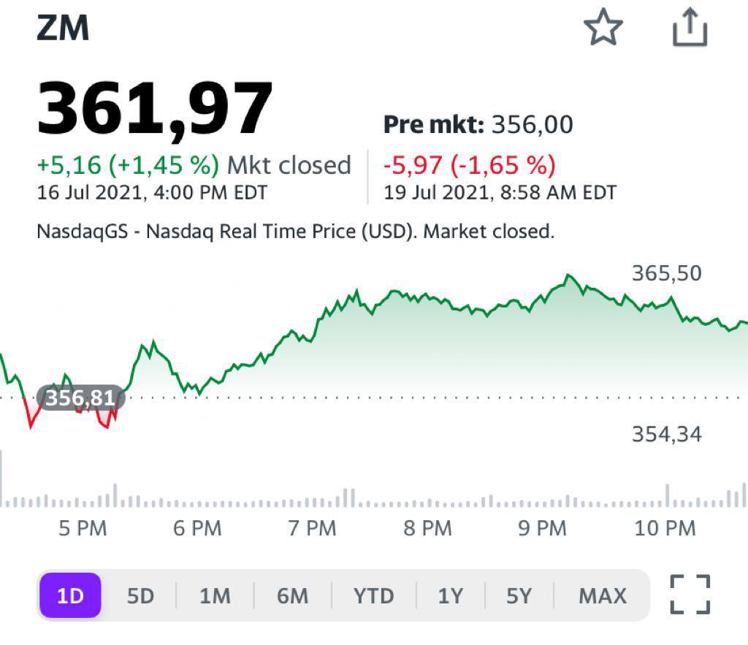Screen dimensions: 748x645
Task: Tap the ZM ticker symbol heading
Action: [x=63, y=29]
